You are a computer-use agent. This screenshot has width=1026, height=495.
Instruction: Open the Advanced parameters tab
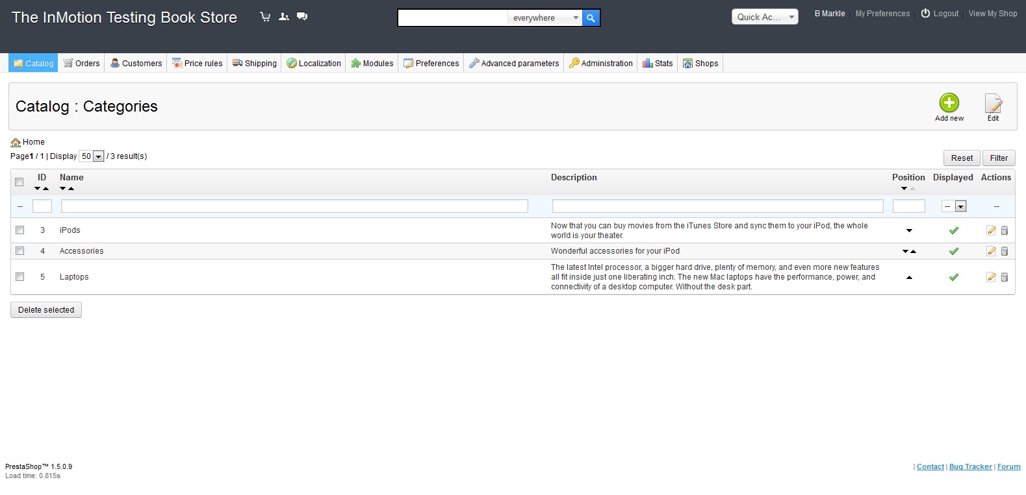pyautogui.click(x=514, y=63)
